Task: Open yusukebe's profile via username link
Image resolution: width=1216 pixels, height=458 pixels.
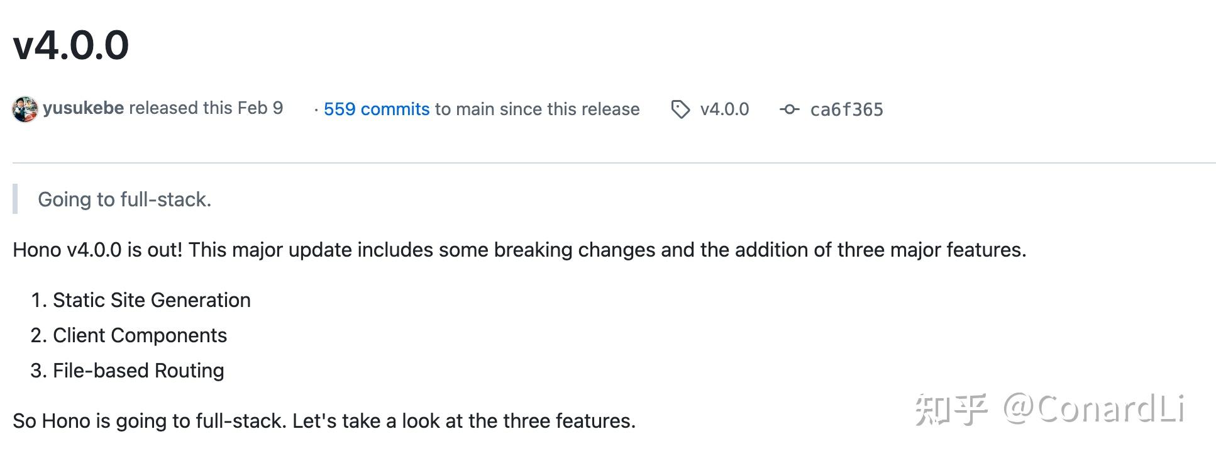Action: point(83,108)
